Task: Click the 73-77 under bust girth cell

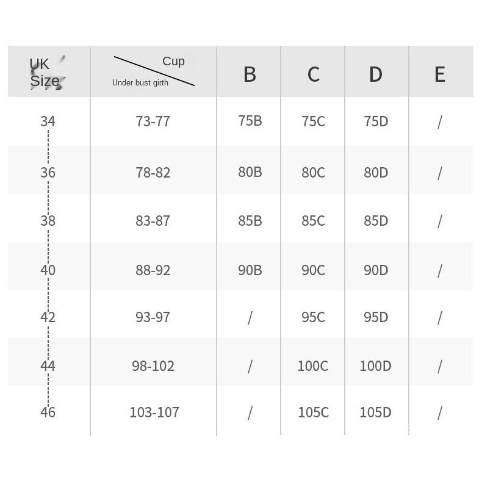Action: pos(153,121)
